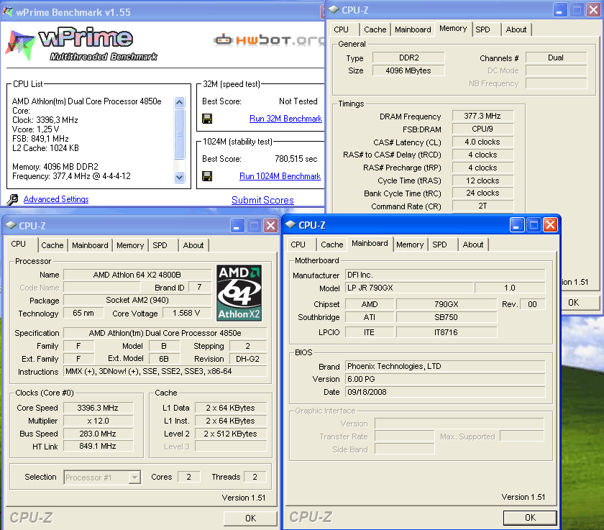Switch to Cache tab in processor window
The image size is (604, 530).
click(52, 245)
